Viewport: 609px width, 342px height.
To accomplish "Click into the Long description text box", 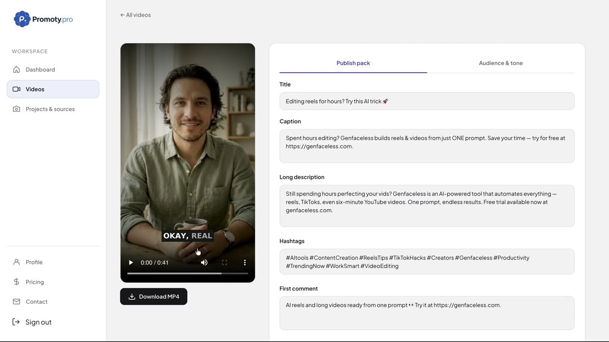I will (427, 206).
